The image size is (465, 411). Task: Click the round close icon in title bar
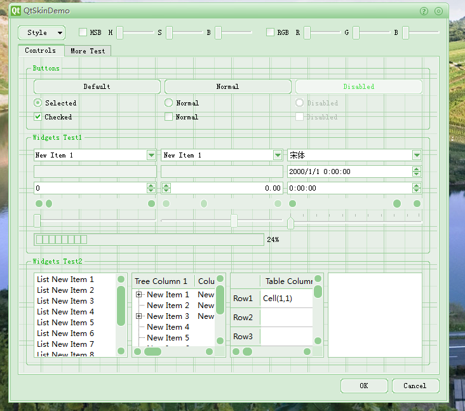[x=438, y=11]
